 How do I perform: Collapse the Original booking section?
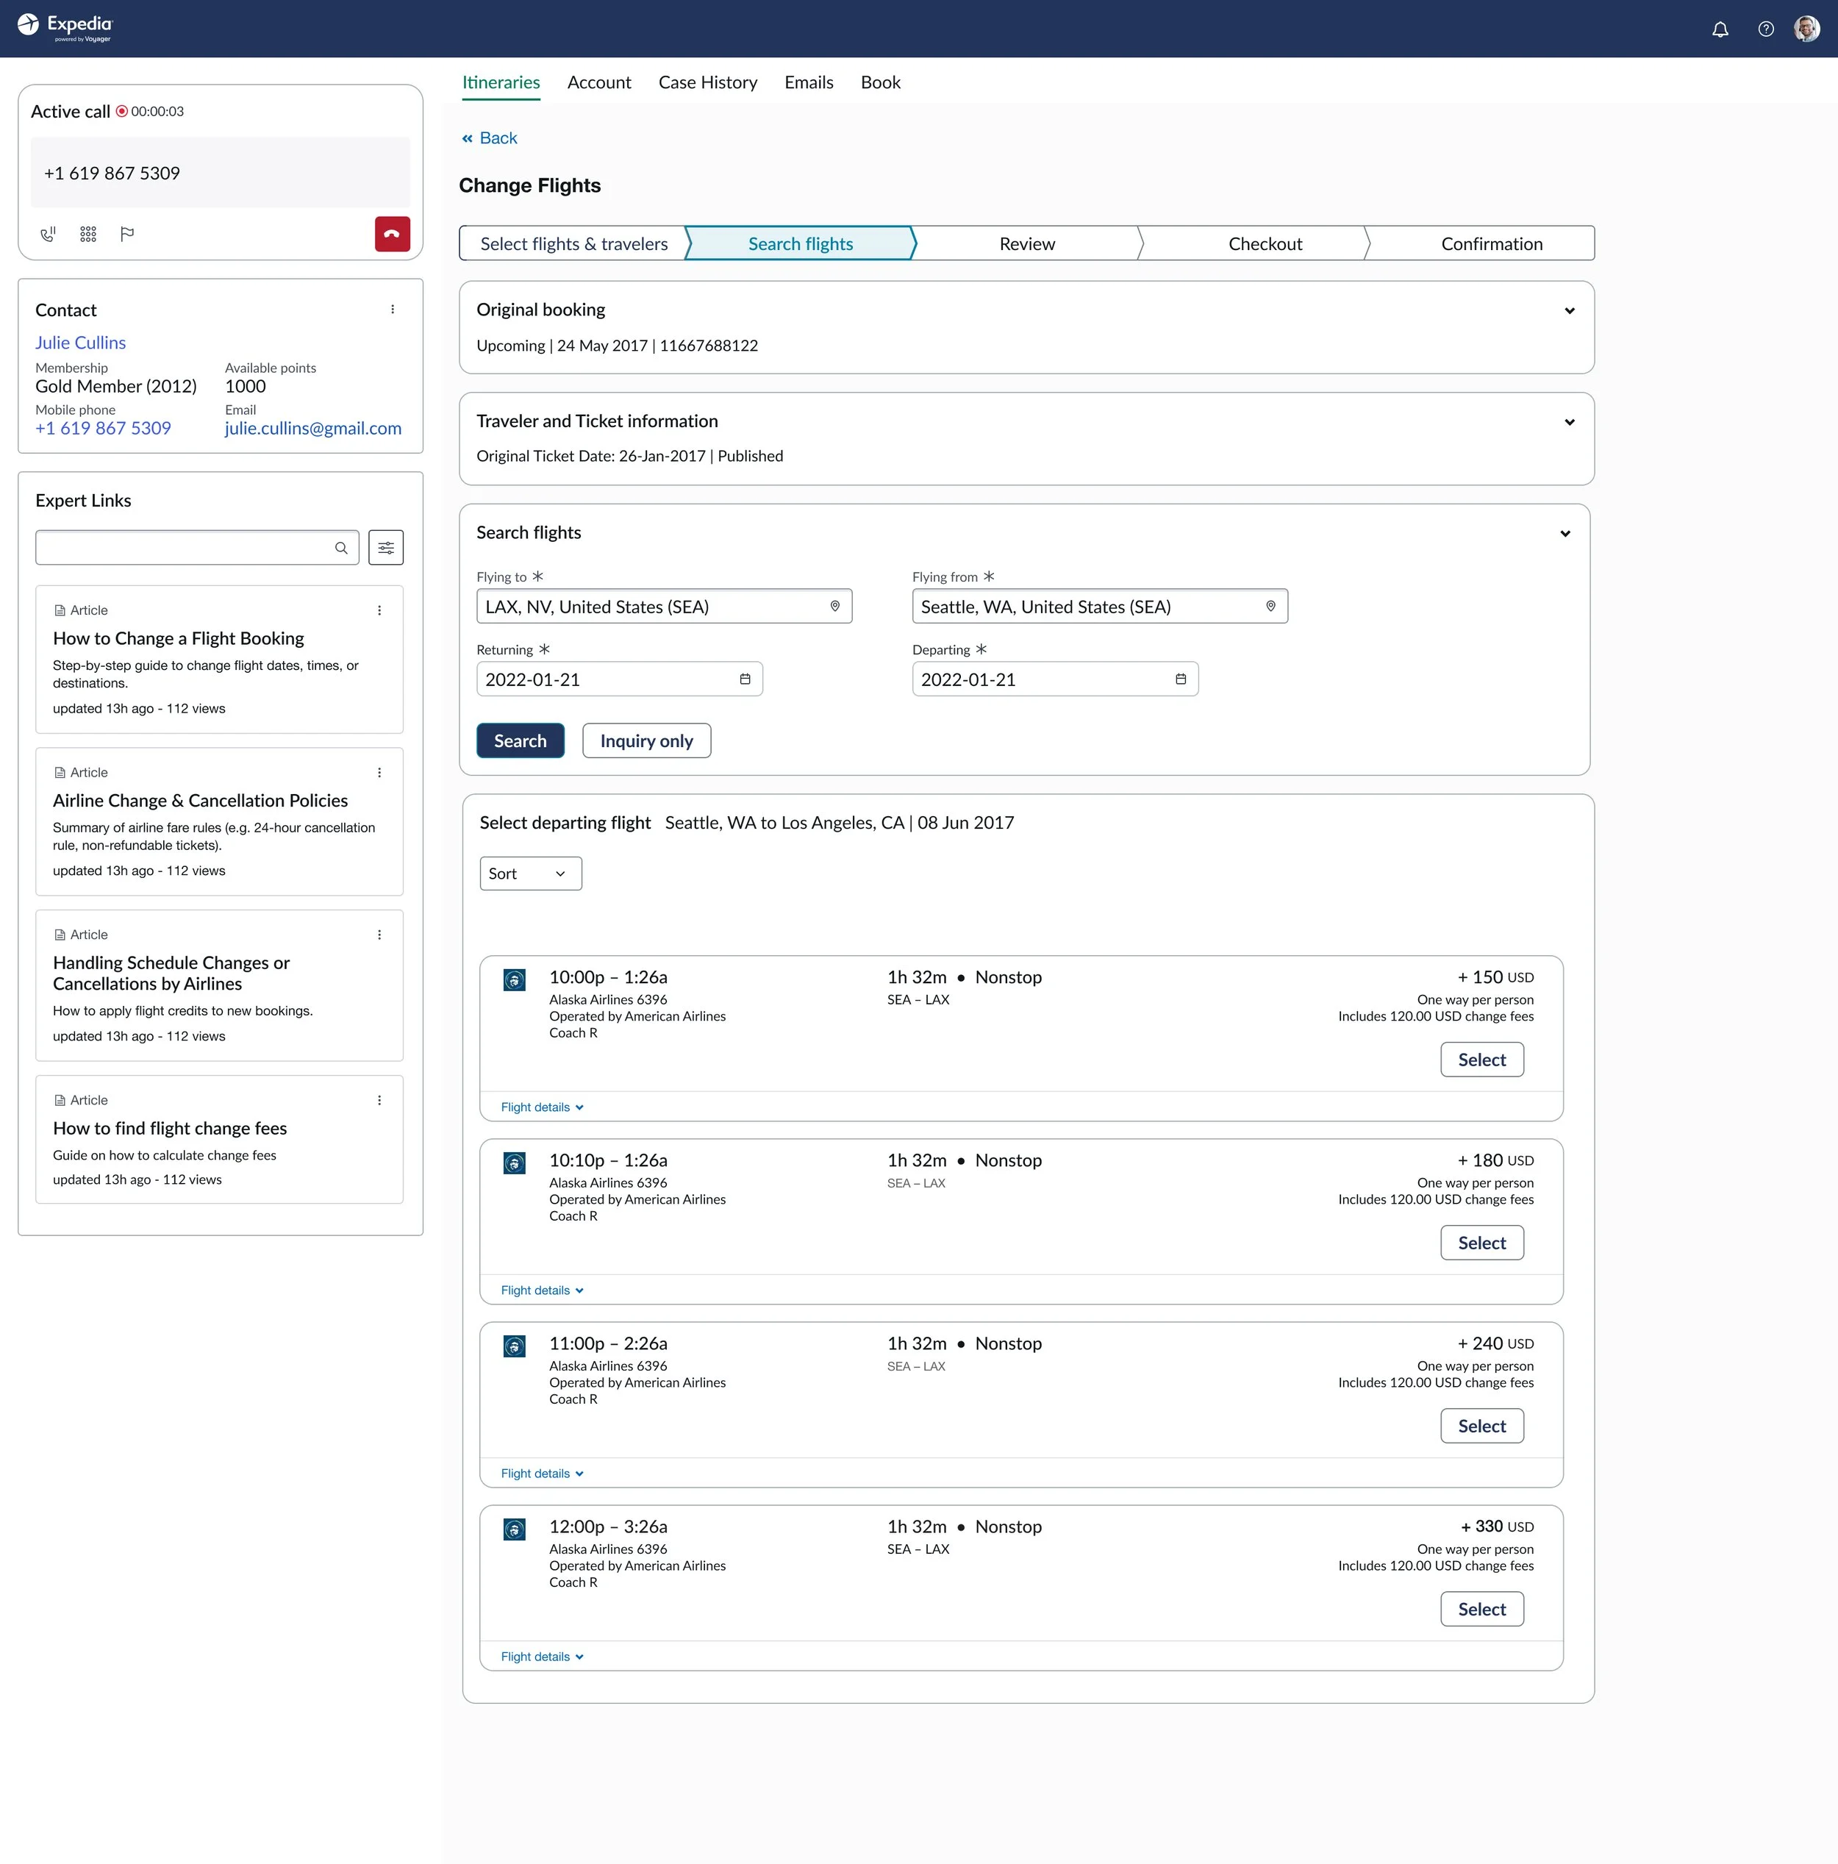[1569, 310]
